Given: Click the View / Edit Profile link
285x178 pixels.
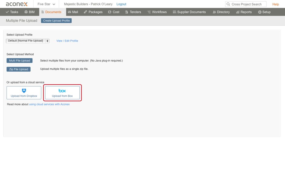Looking at the screenshot, I should [x=67, y=41].
